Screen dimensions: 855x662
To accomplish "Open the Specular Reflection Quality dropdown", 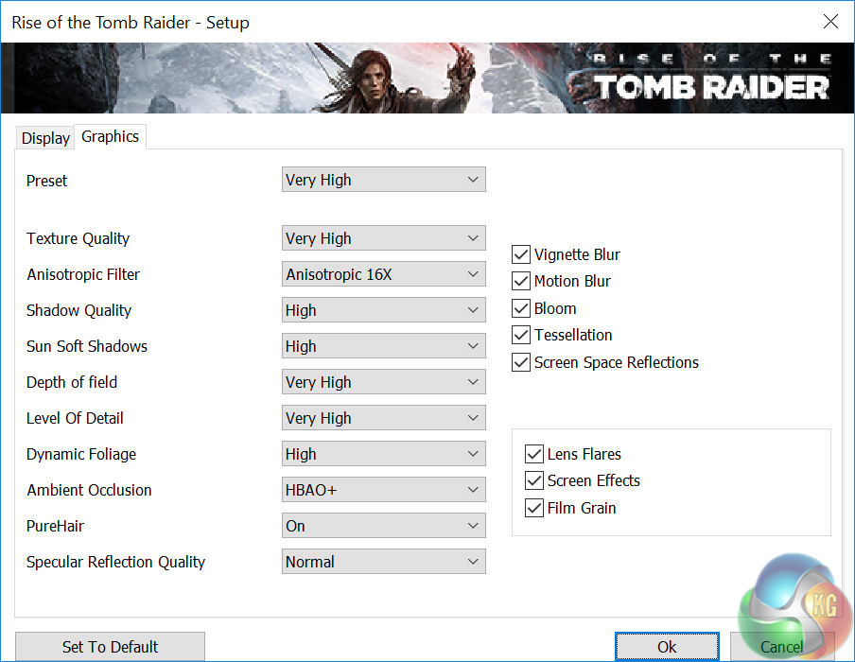I will coord(383,562).
